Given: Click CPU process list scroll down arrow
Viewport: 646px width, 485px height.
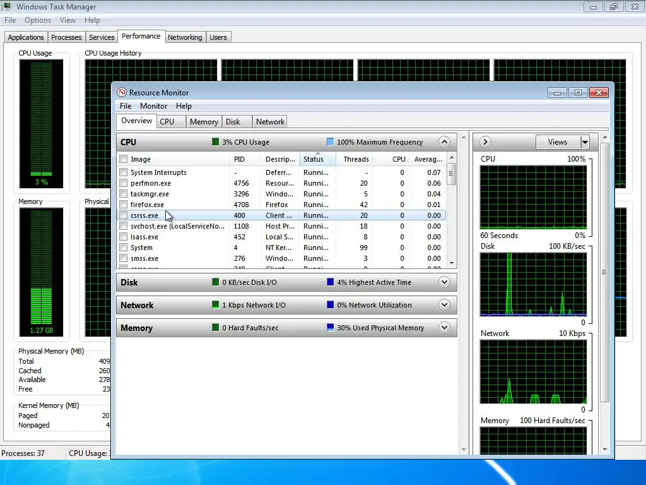Looking at the screenshot, I should click(x=452, y=263).
